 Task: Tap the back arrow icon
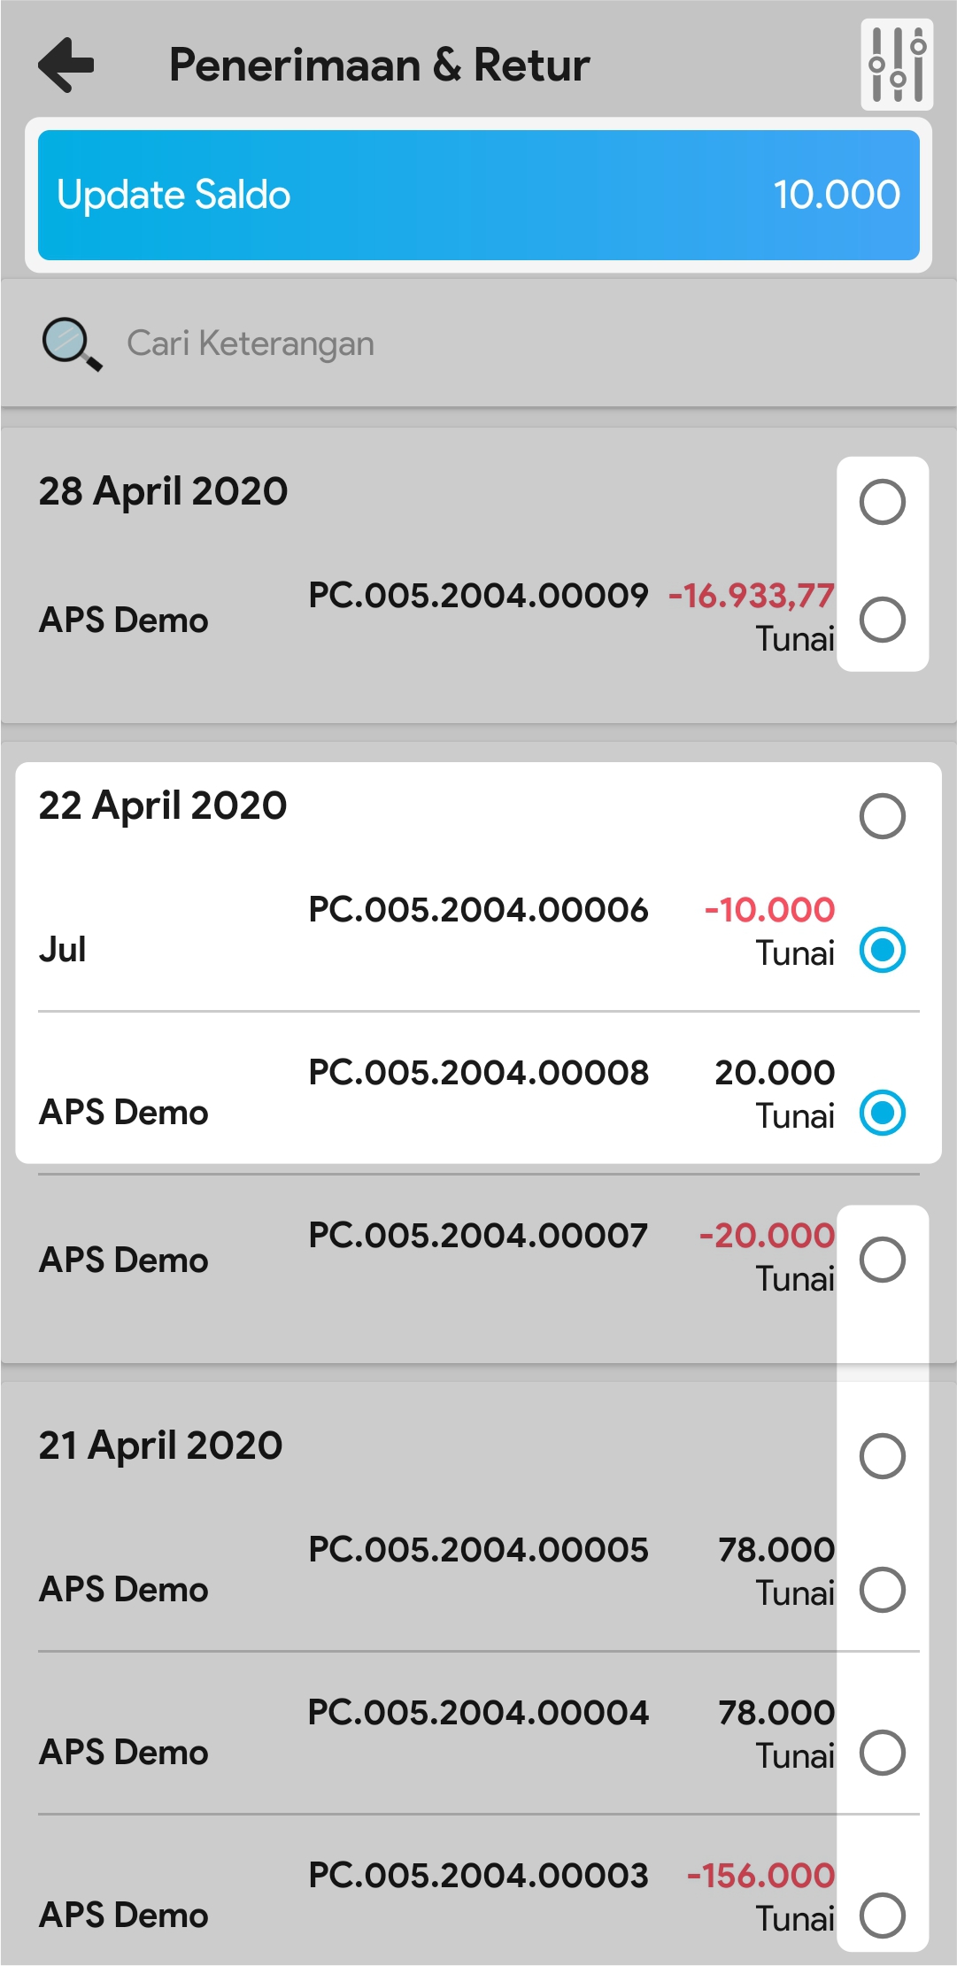[x=66, y=65]
